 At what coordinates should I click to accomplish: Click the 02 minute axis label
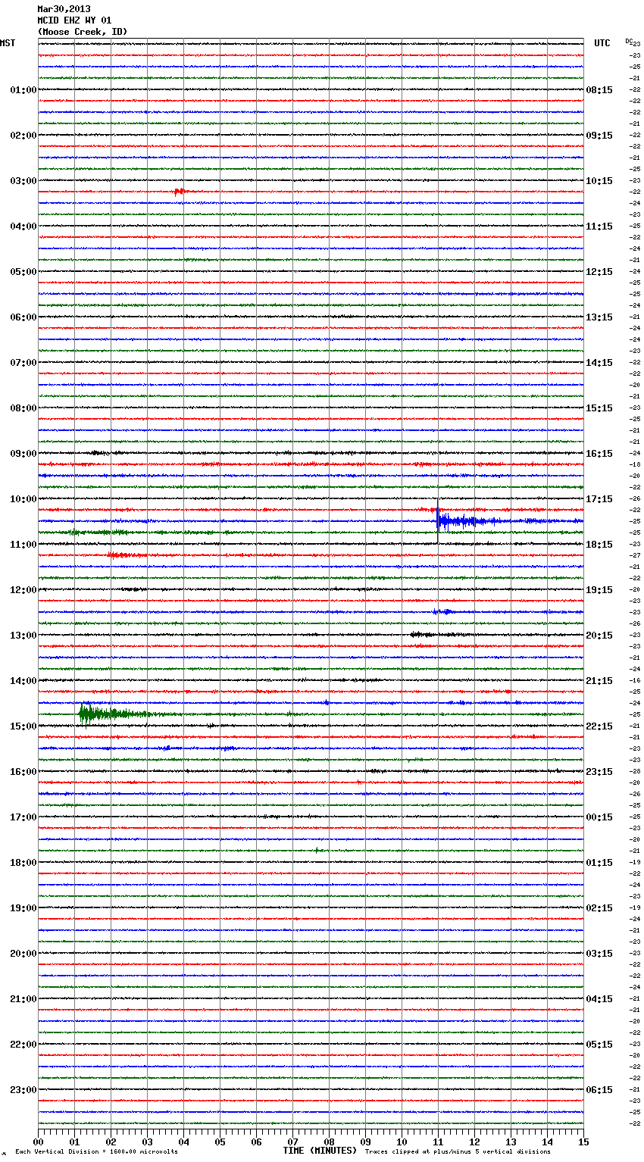point(111,1142)
